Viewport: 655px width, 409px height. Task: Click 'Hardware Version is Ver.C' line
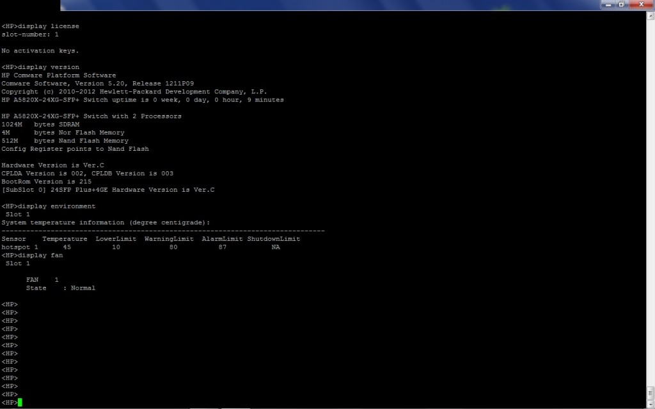[x=52, y=166]
